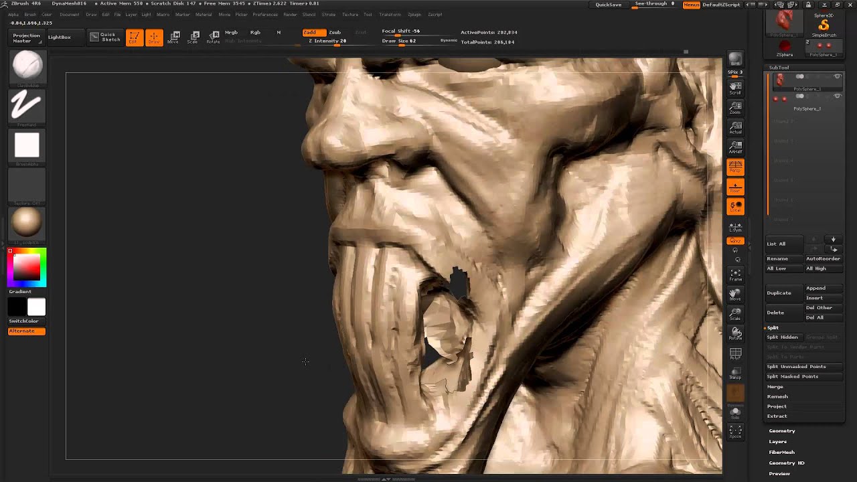Screen dimensions: 857x482
Task: Expand the Remesh section
Action: [x=777, y=396]
